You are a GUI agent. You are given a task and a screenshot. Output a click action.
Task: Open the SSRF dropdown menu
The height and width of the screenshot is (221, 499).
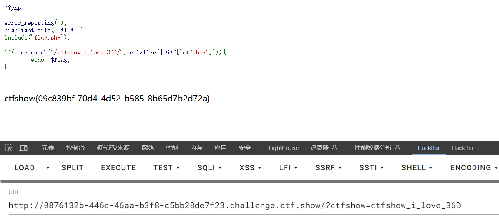328,168
